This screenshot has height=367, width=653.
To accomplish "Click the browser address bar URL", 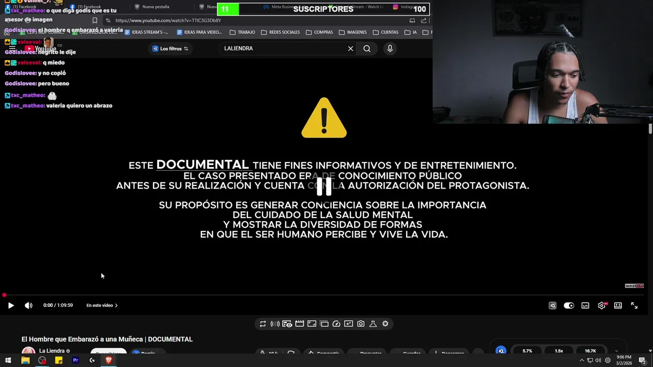I will [x=168, y=20].
